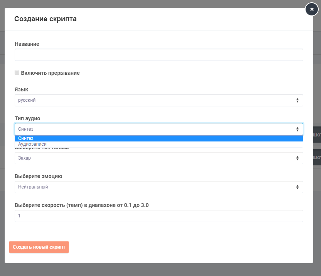Click the Язык field label
This screenshot has width=321, height=276.
pos(21,89)
